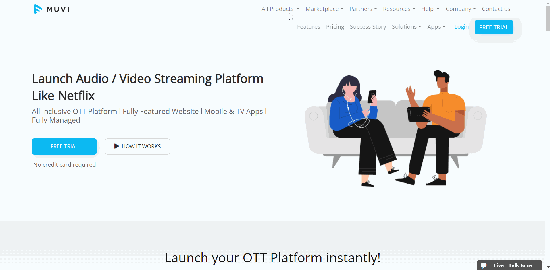The image size is (550, 270).
Task: Go to Contact us page
Action: [x=496, y=9]
